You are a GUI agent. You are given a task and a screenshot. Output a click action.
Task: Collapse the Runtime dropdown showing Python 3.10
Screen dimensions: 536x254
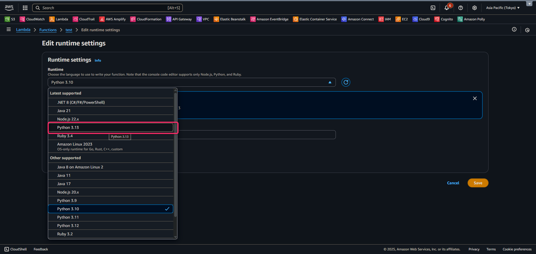point(192,82)
